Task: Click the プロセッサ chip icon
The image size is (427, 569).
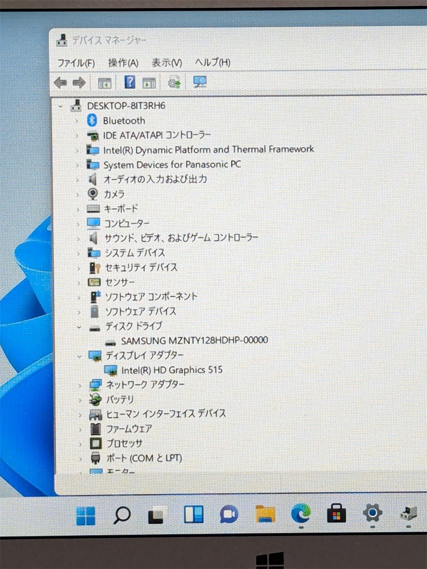Action: pyautogui.click(x=96, y=443)
